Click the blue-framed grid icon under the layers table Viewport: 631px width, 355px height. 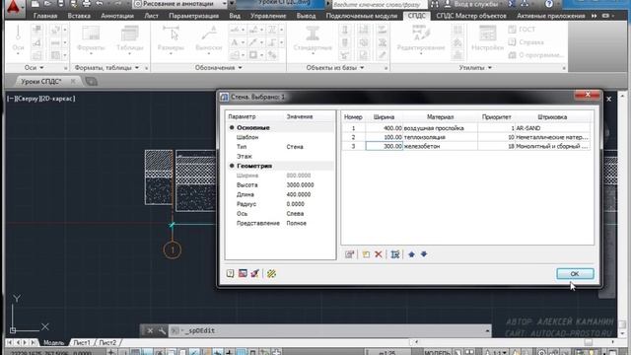tap(395, 254)
